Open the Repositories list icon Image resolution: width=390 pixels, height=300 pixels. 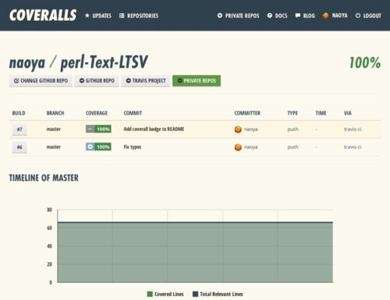(x=122, y=16)
